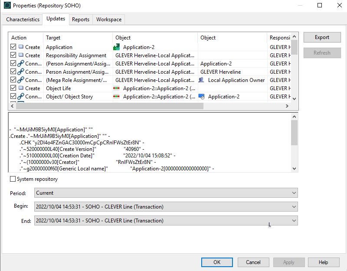Screen dimensions: 347x271
Task: Switch to the Characteristics tab
Action: (23, 20)
